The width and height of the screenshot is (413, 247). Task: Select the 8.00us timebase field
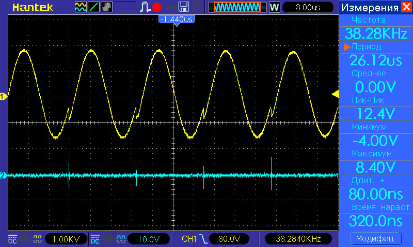tap(308, 7)
